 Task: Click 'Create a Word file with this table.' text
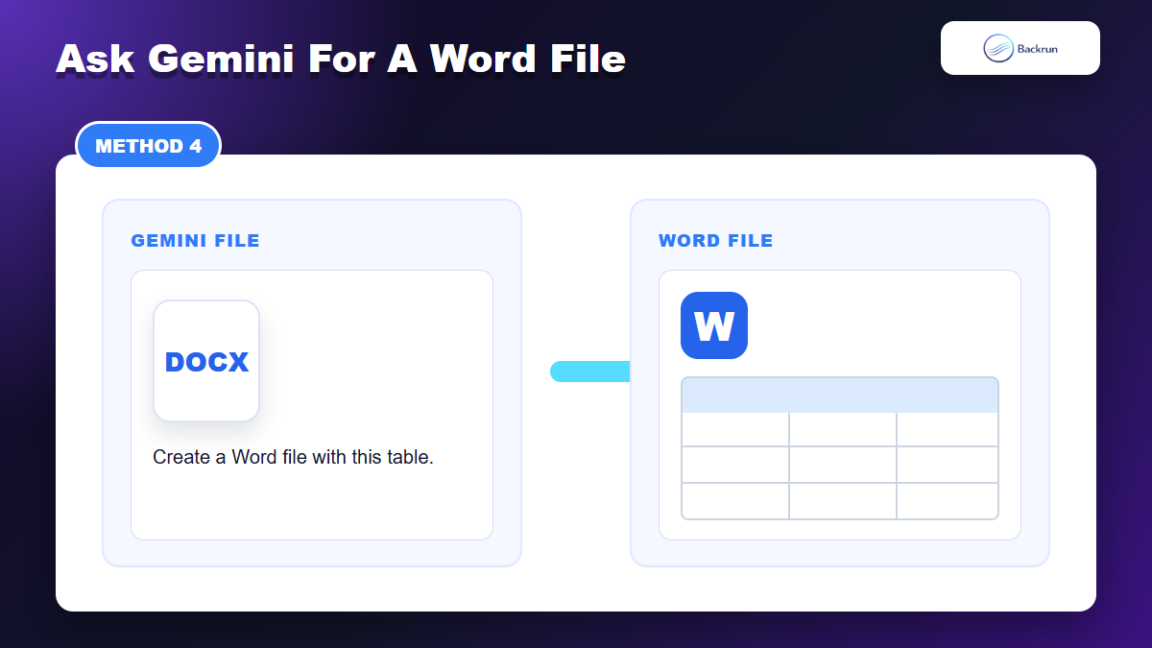click(294, 457)
